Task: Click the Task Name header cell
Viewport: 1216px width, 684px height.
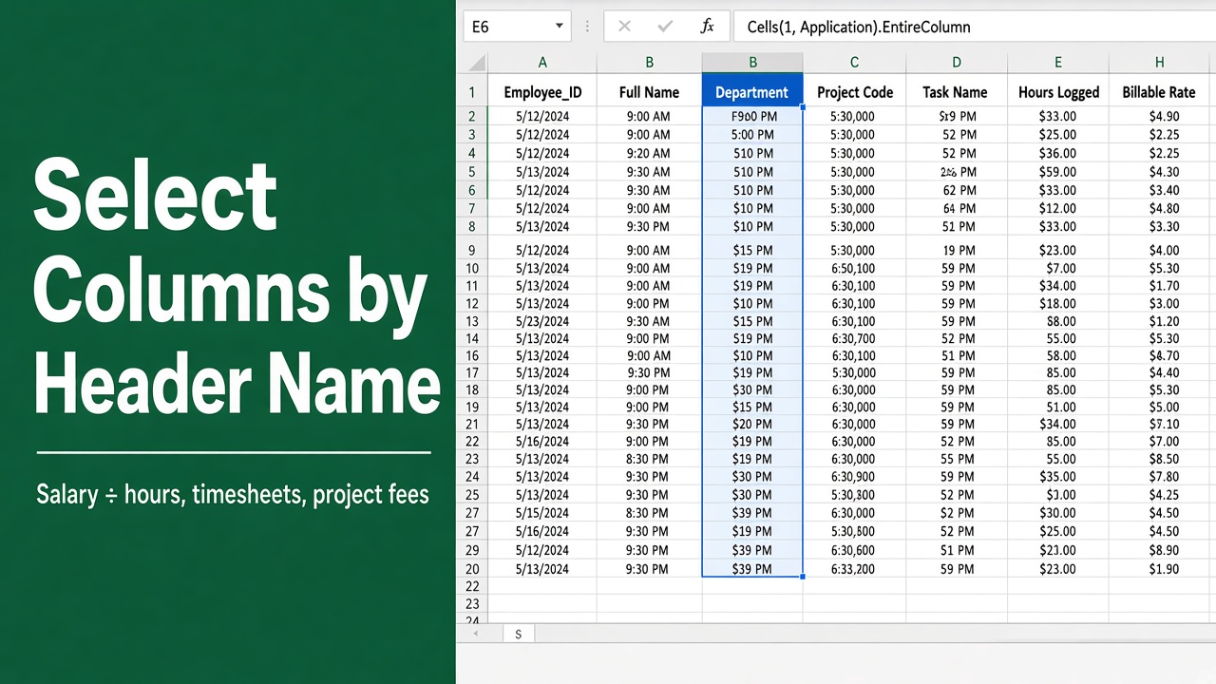Action: coord(956,92)
